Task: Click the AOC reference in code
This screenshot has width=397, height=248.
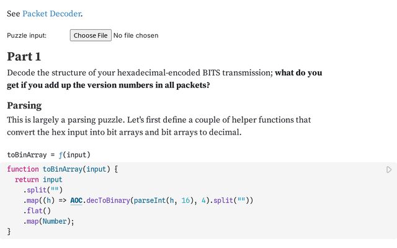Action: [x=76, y=200]
